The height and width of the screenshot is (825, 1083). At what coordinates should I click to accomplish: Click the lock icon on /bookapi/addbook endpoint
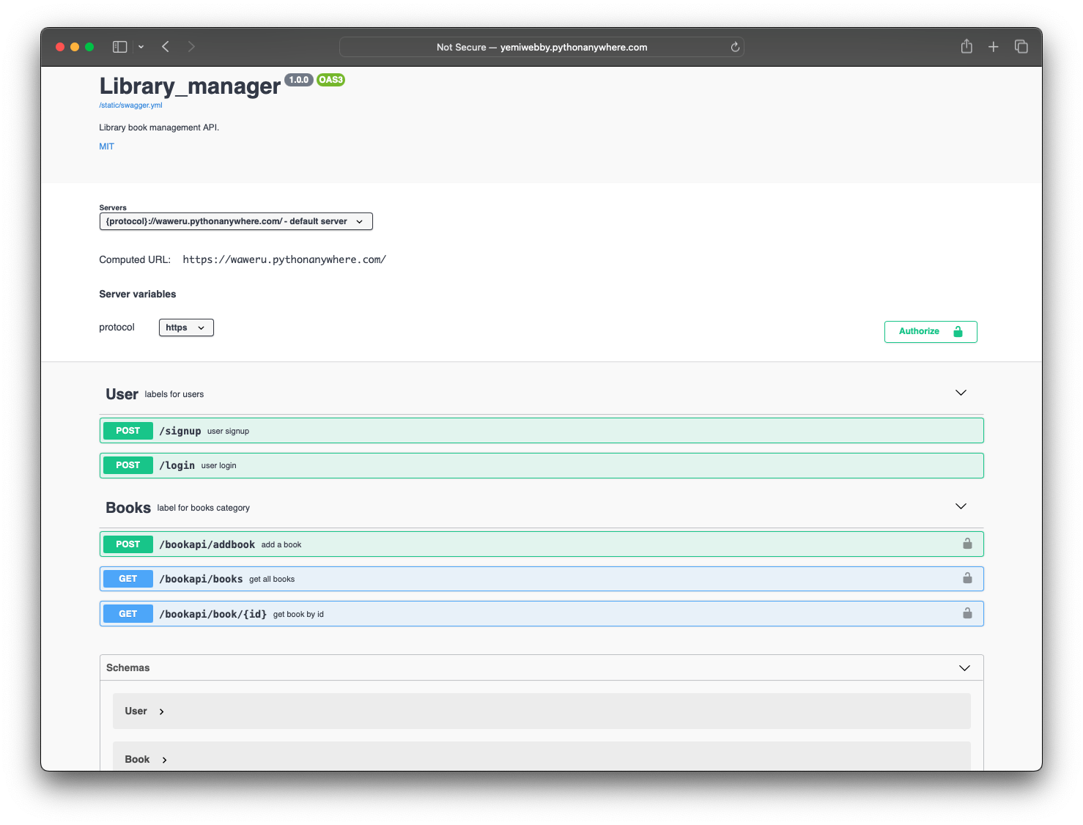pos(967,544)
